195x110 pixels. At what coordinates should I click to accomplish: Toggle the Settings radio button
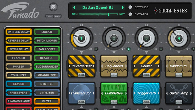(x=130, y=7)
